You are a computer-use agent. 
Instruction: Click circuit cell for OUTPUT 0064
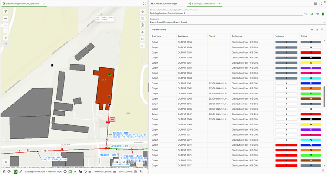point(219,99)
